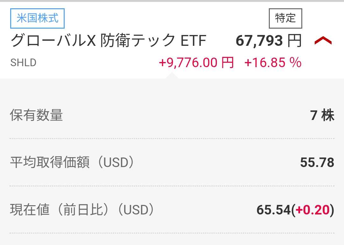The image size is (344, 245).
Task: Click the 7 株 holding quantity
Action: point(322,115)
